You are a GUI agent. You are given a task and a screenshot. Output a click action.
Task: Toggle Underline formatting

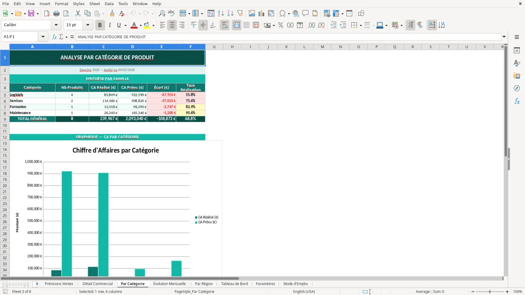pos(119,25)
